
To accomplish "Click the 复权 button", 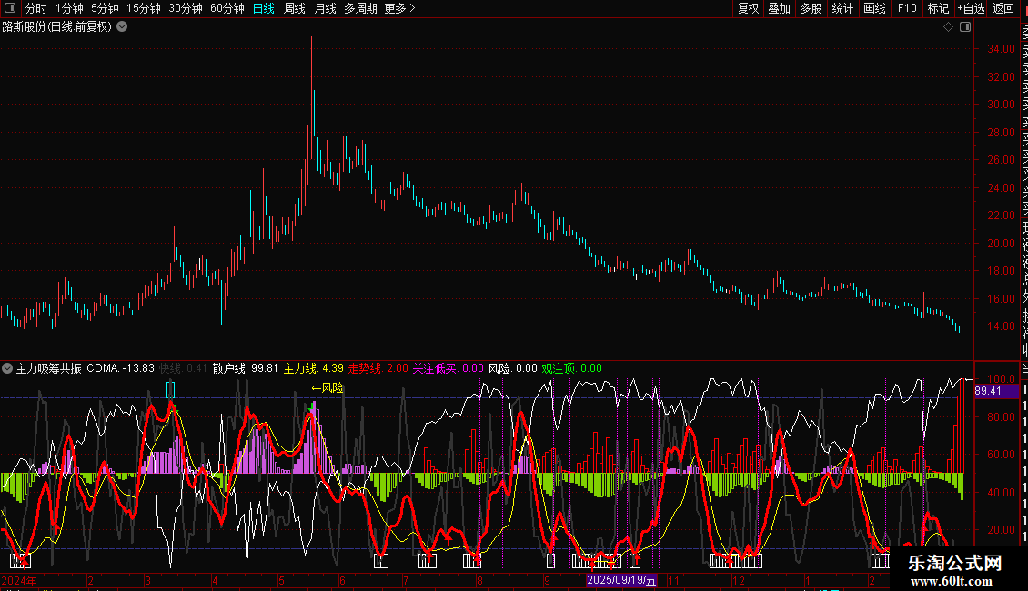I will 748,8.
